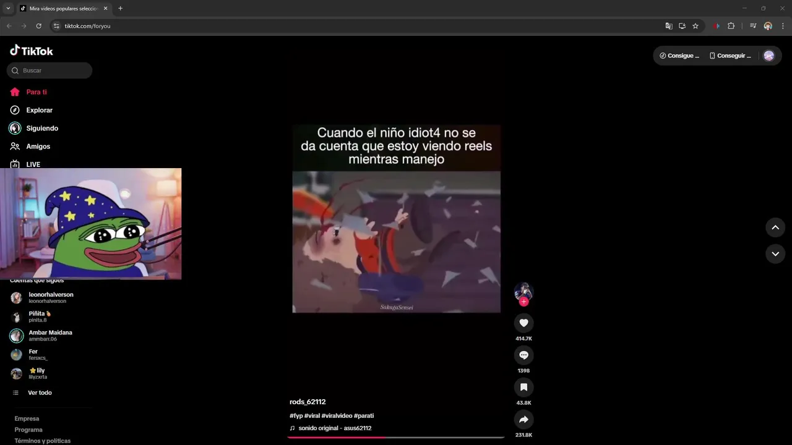792x445 pixels.
Task: Expand Términos y políticas section
Action: pos(43,441)
